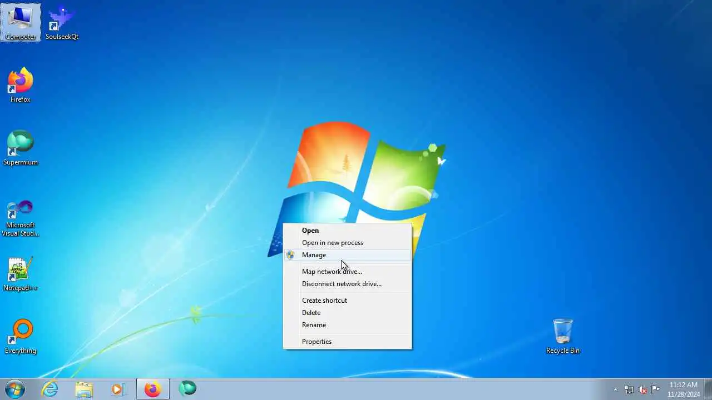Select the SoulseekQt desktop shortcut

coord(62,22)
